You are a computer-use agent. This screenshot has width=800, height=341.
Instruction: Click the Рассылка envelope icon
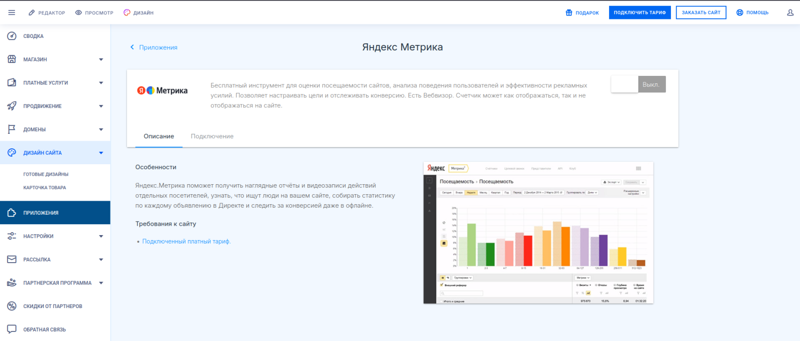click(11, 259)
